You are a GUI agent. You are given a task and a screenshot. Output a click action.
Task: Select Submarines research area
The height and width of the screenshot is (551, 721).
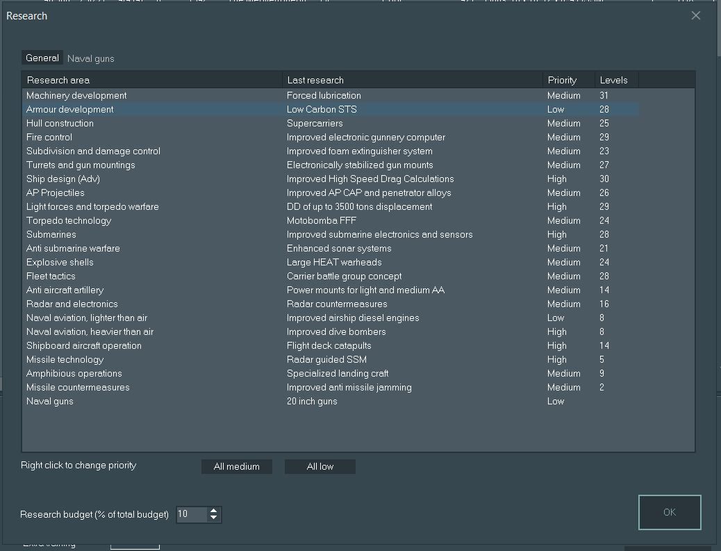pos(331,235)
